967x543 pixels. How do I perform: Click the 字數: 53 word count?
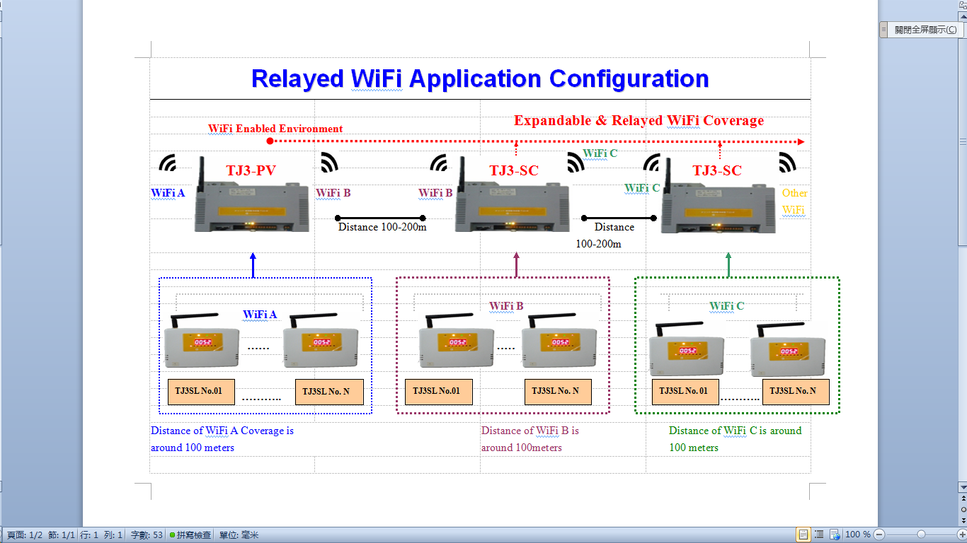tap(147, 535)
